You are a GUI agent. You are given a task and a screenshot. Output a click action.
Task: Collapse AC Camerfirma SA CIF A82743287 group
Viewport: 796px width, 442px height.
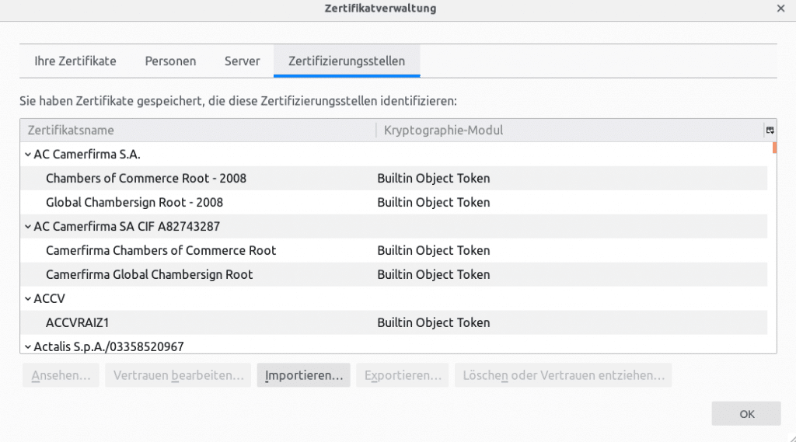[28, 227]
